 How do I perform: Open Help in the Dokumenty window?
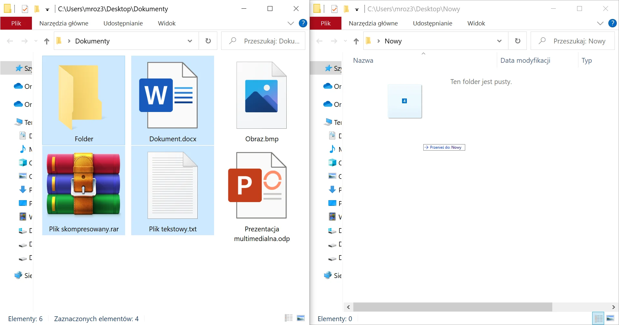(303, 23)
